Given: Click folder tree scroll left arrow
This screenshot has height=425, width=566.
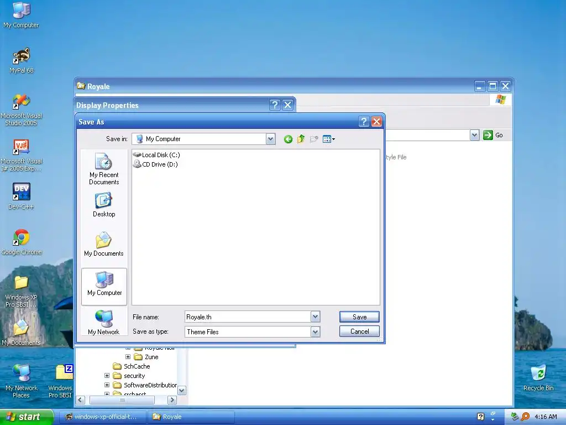Looking at the screenshot, I should click(81, 400).
